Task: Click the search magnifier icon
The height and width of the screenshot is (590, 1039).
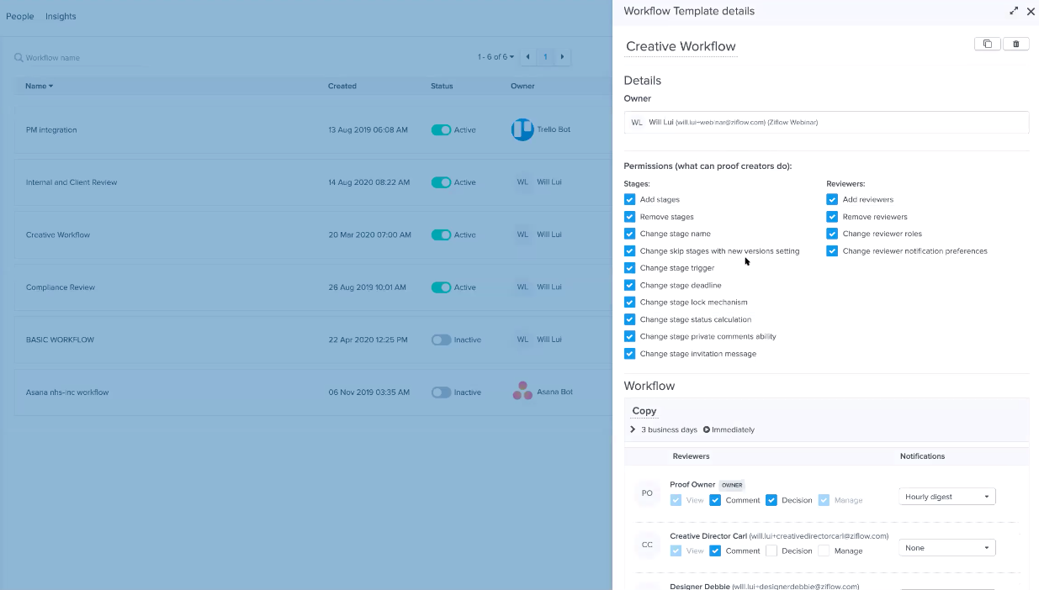Action: coord(19,58)
